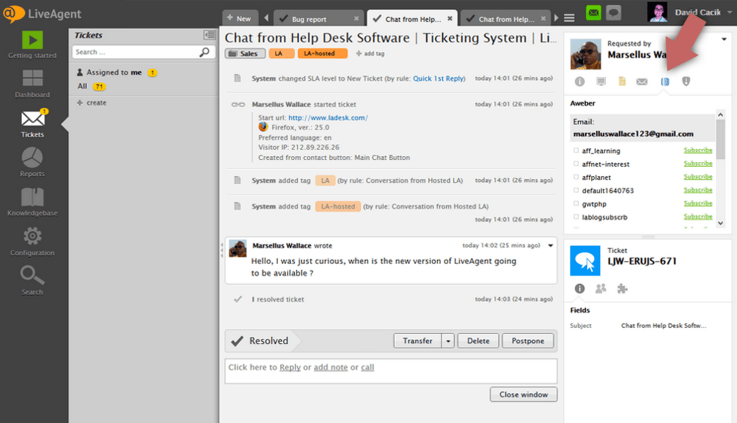The width and height of the screenshot is (737, 423).
Task: Open ticket puzzle plugin icon
Action: point(622,289)
